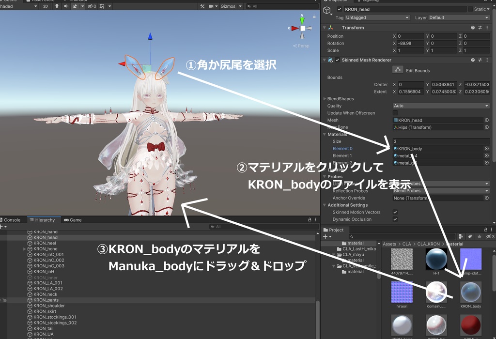Click the object picker icon next to Mesh field
496x339 pixels.
tap(488, 120)
